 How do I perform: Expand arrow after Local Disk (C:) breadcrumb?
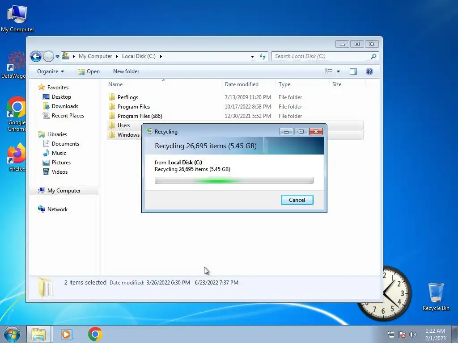point(161,56)
